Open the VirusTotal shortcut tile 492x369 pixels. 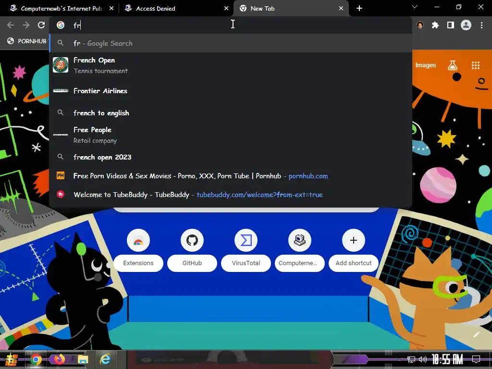pos(246,250)
